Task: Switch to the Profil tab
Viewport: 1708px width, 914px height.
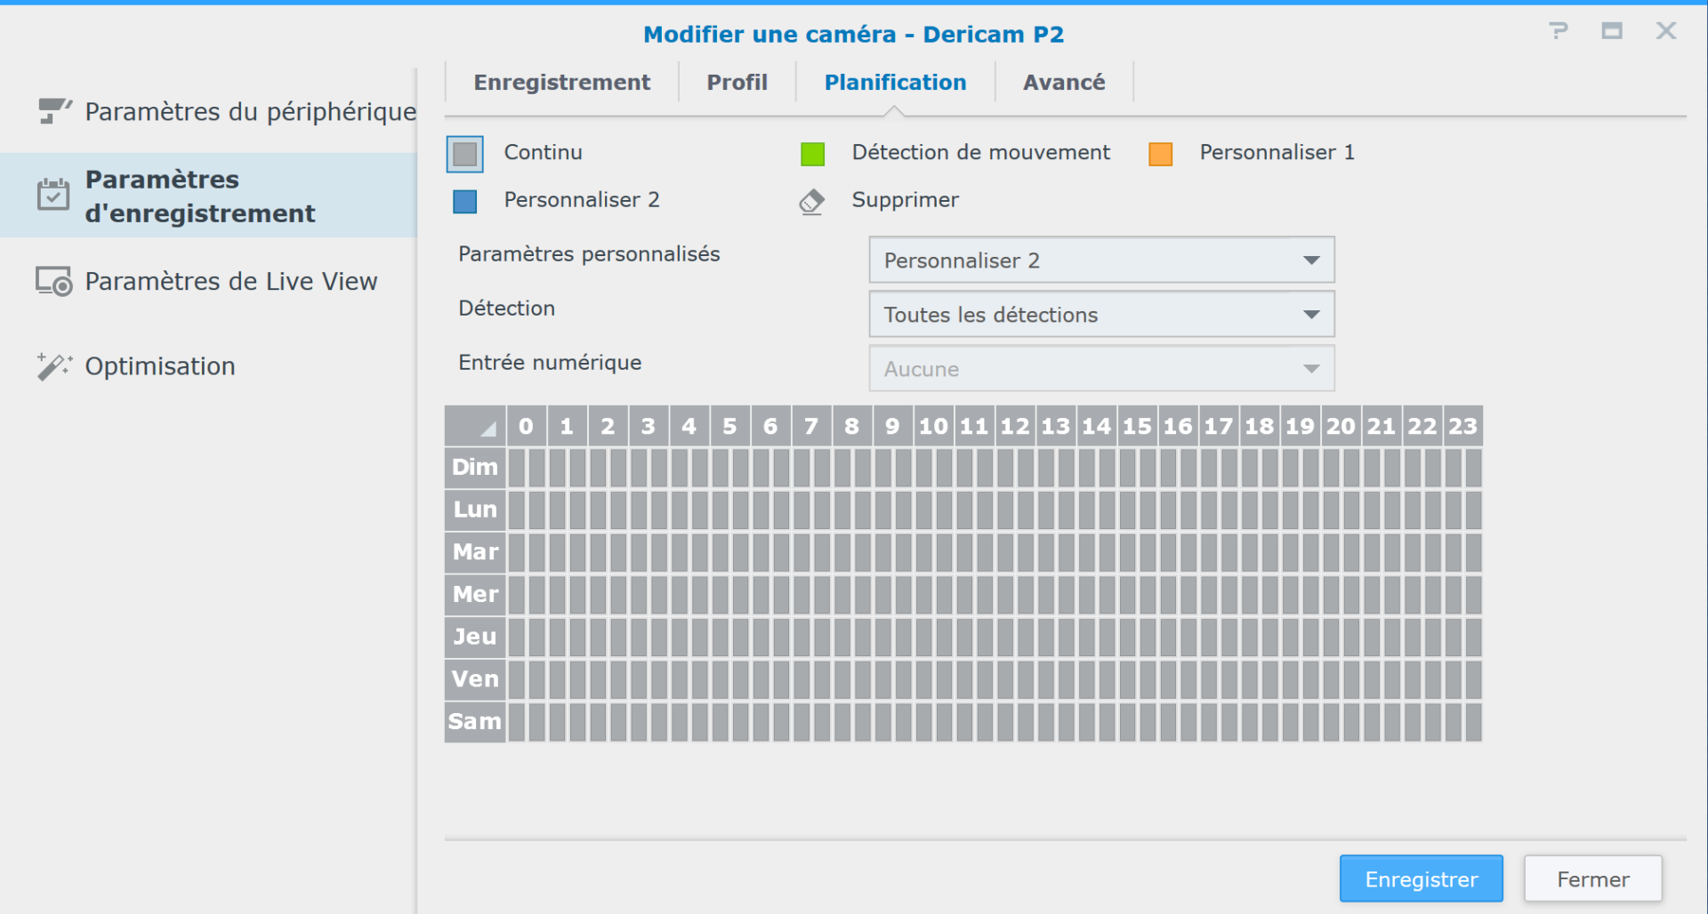Action: tap(737, 83)
